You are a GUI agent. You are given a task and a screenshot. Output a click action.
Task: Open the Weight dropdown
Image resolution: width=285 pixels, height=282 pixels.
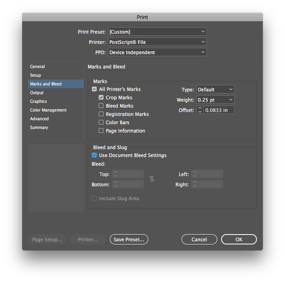point(215,100)
